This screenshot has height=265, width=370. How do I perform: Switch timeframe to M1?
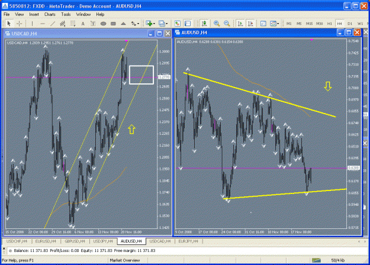point(289,24)
